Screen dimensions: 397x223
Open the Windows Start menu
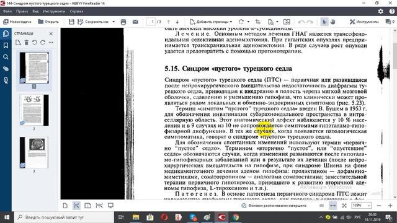(x=7, y=217)
